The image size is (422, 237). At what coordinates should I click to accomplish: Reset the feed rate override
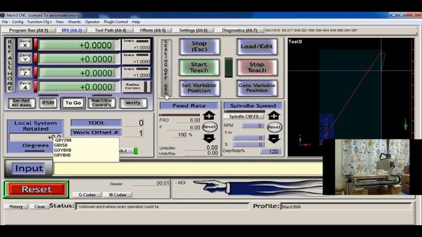[x=210, y=127]
